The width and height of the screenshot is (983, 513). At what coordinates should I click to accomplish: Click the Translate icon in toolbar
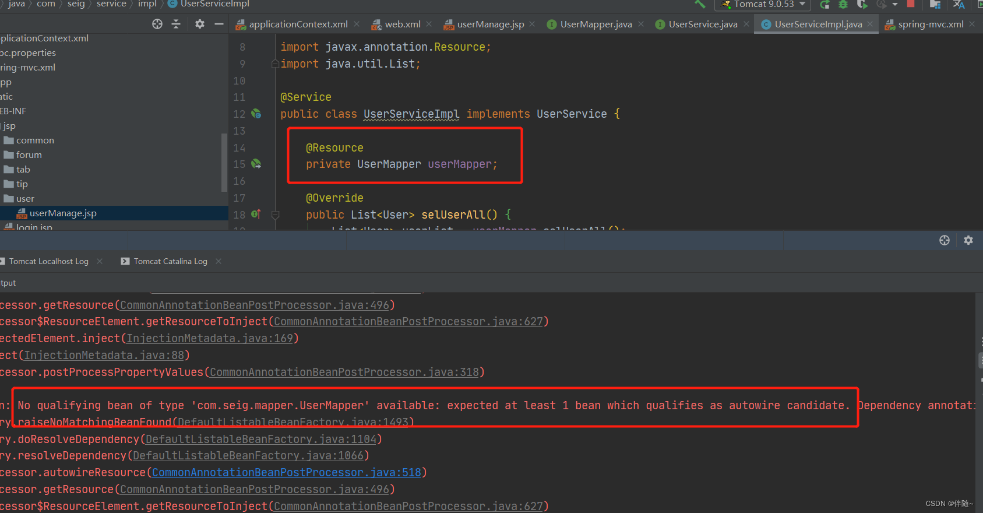(x=959, y=5)
